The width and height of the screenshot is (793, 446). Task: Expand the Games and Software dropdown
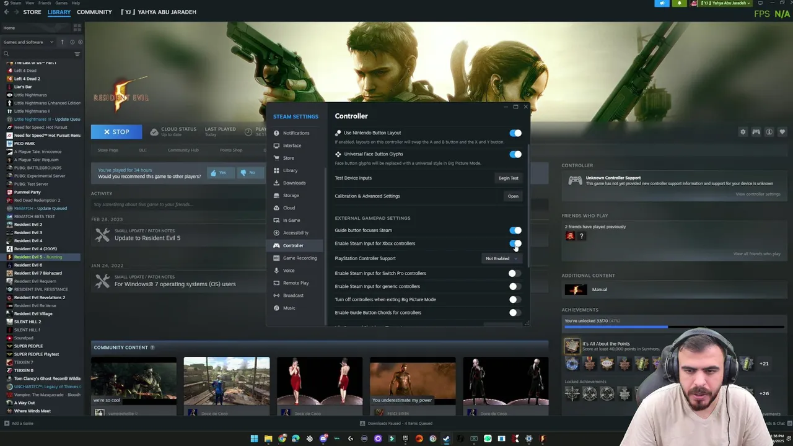28,42
